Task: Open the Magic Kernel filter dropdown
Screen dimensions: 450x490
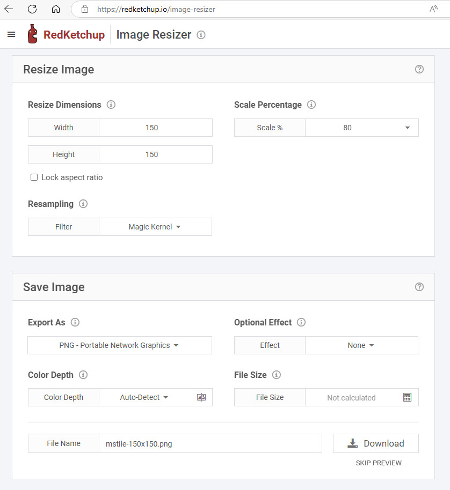Action: [155, 227]
